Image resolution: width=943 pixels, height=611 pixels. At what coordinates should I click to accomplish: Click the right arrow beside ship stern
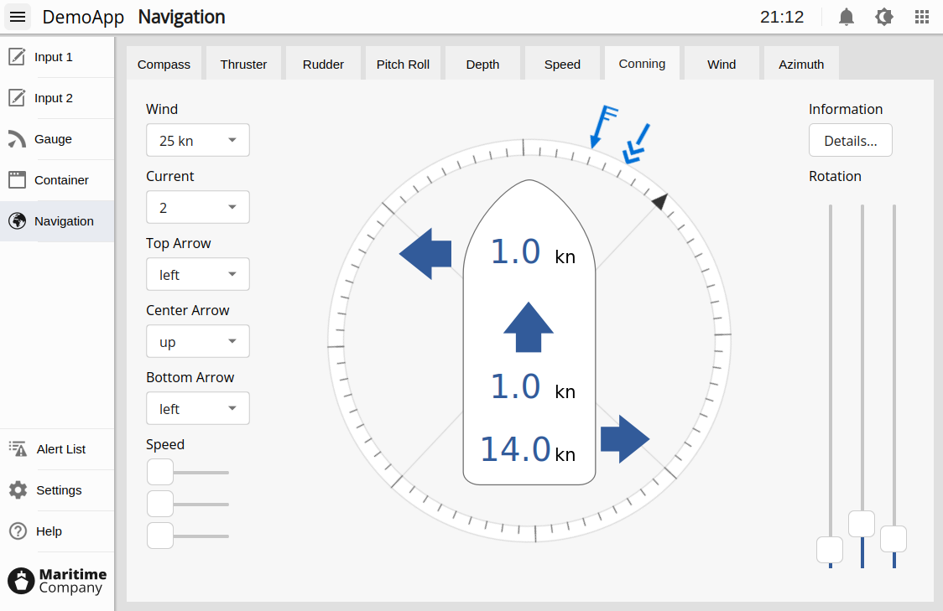[625, 438]
